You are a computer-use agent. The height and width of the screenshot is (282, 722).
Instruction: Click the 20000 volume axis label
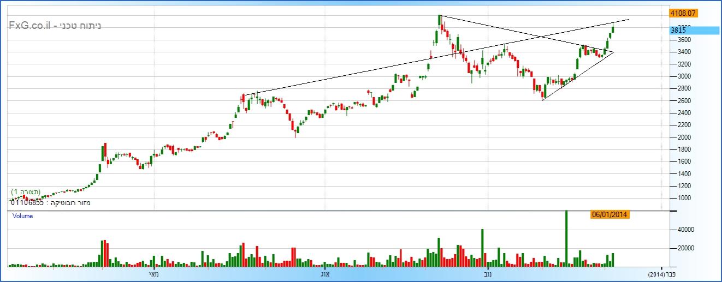pos(680,248)
